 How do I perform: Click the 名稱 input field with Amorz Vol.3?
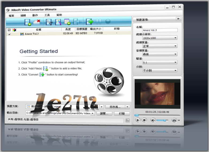point(160,30)
